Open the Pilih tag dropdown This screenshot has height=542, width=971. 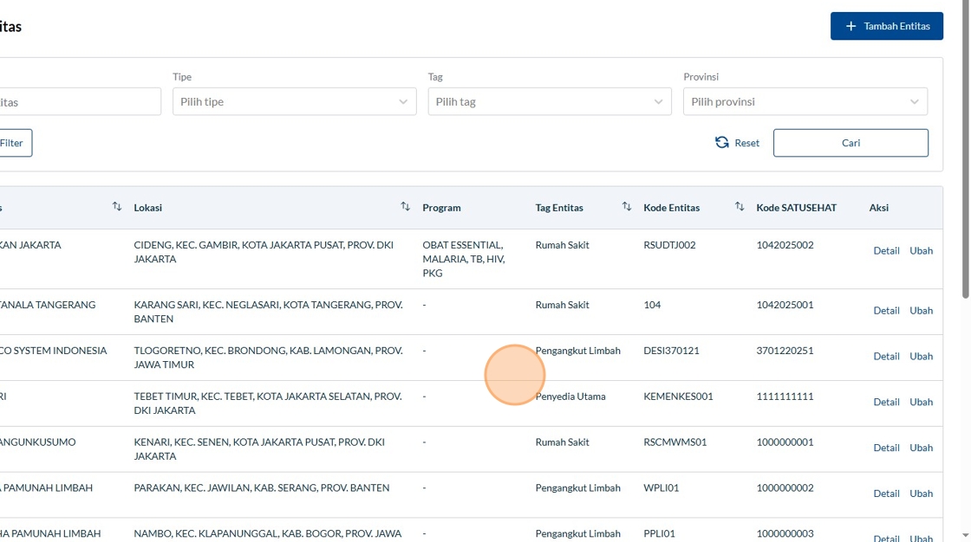tap(549, 101)
